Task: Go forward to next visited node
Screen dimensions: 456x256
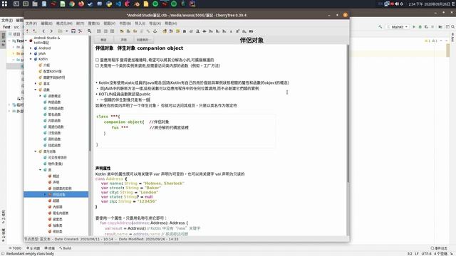Action: 51,31
